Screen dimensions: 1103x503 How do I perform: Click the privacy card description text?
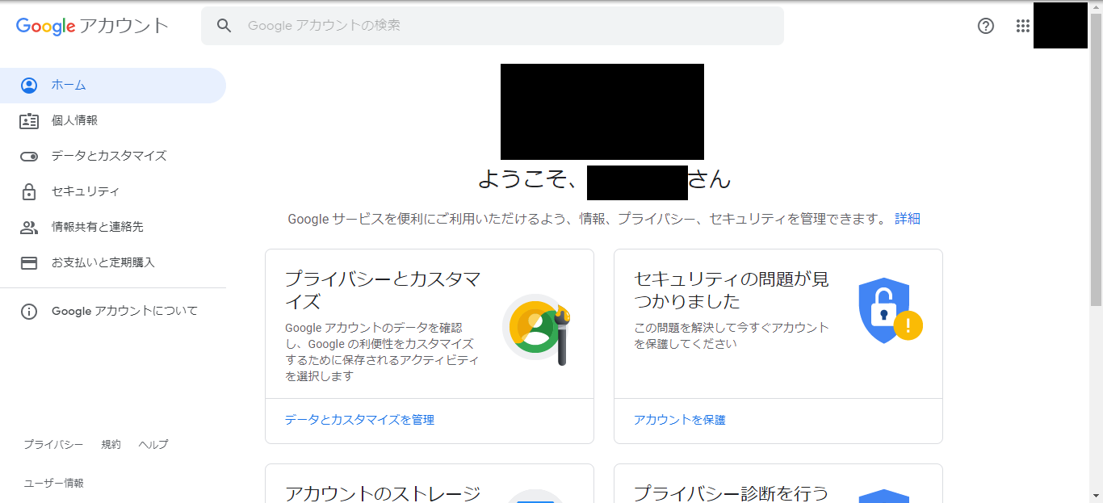pos(382,352)
